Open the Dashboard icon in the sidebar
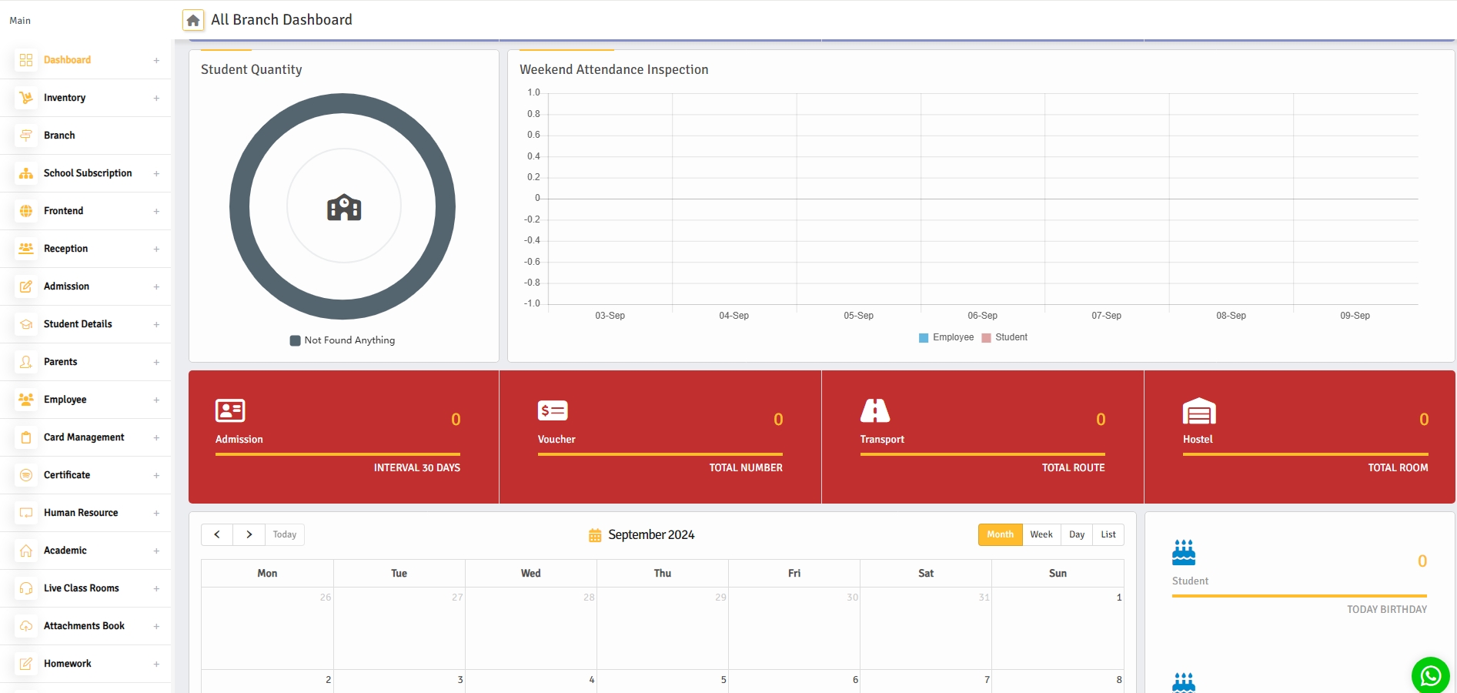Screen dimensions: 1457x693 click(x=25, y=59)
